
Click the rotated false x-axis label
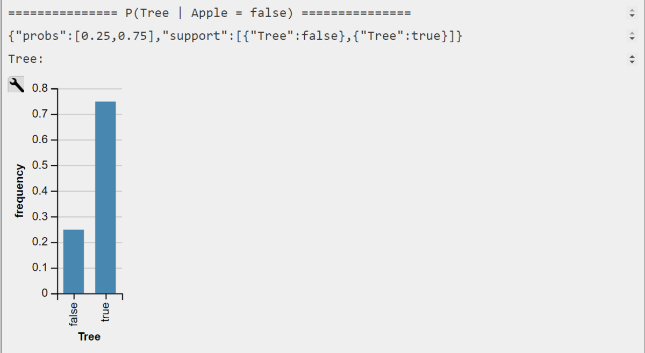(74, 313)
